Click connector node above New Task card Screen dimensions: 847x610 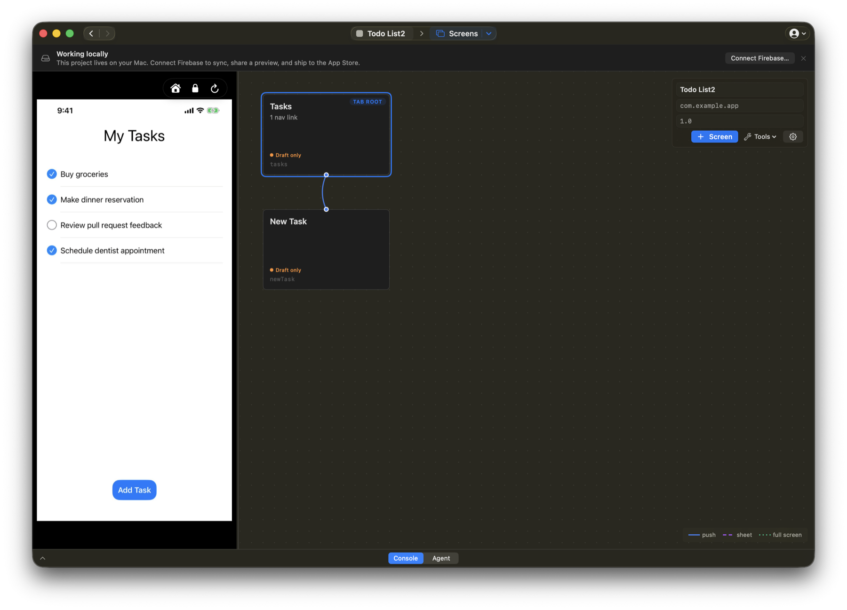[x=326, y=209]
